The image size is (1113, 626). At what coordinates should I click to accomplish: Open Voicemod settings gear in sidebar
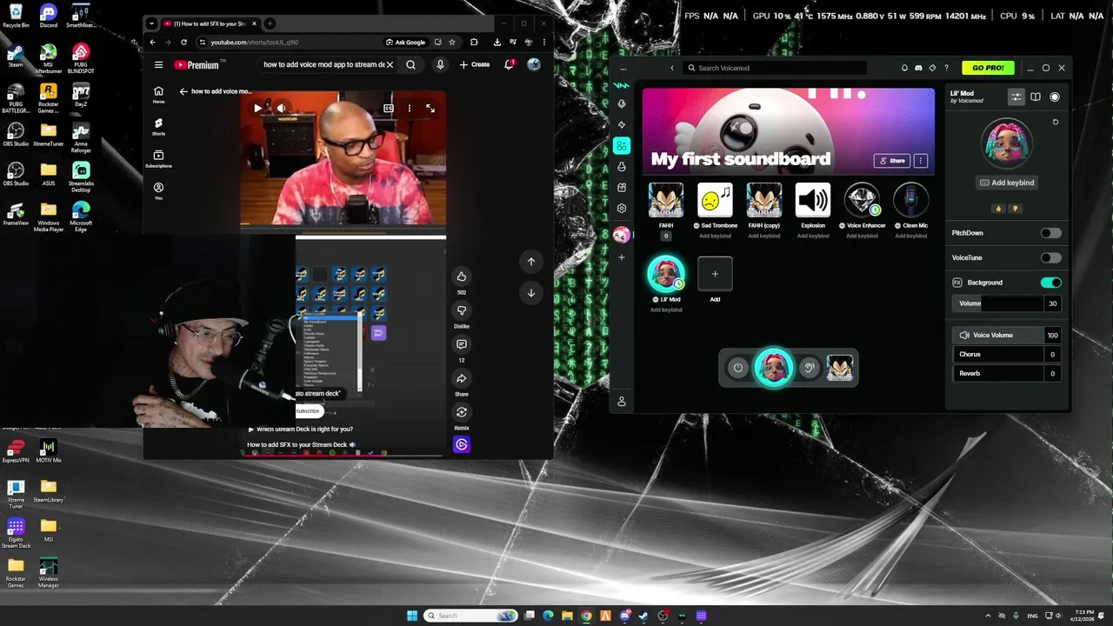621,209
